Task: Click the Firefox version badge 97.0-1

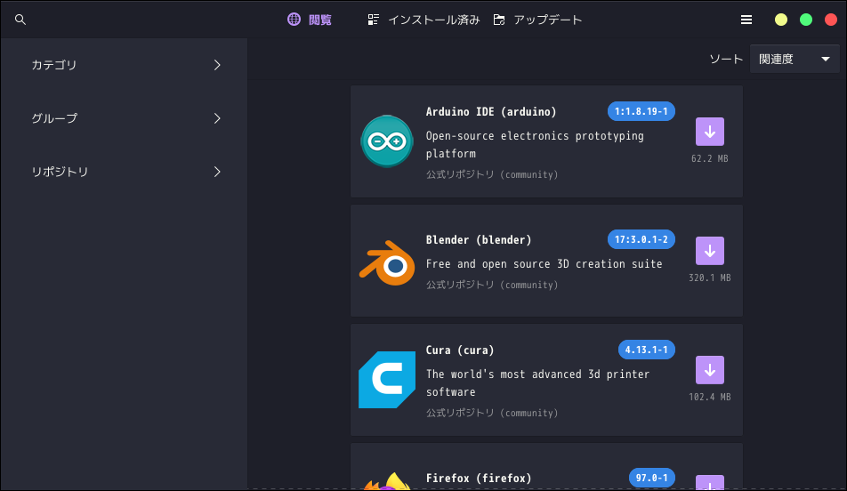Action: tap(652, 478)
